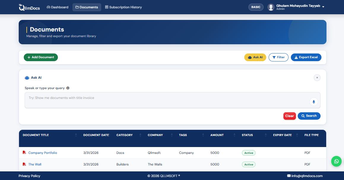Click the magnifier icon on the Search button
The height and width of the screenshot is (180, 344).
click(x=303, y=116)
